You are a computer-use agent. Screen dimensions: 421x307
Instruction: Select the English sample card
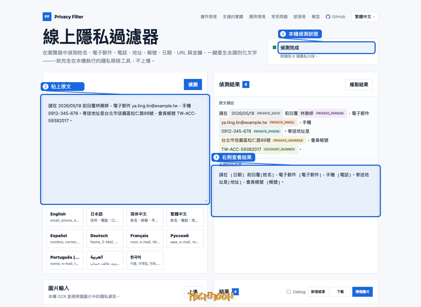click(65, 217)
